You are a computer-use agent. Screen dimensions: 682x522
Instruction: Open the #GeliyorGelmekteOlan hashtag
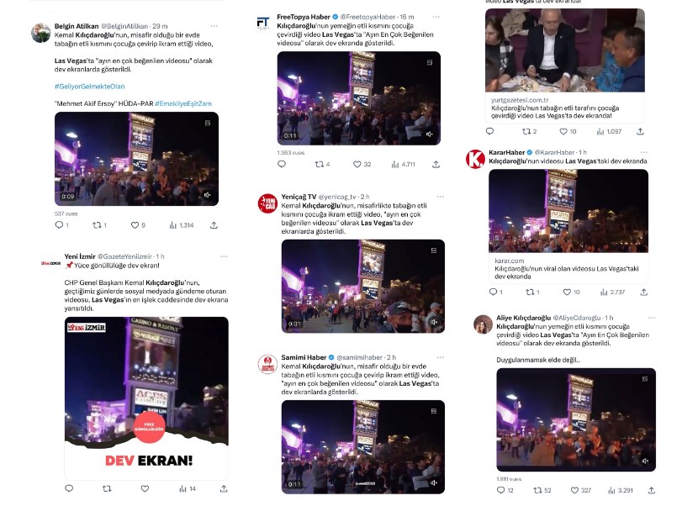coord(90,87)
